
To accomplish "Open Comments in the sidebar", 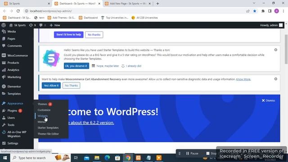I will [14, 46].
